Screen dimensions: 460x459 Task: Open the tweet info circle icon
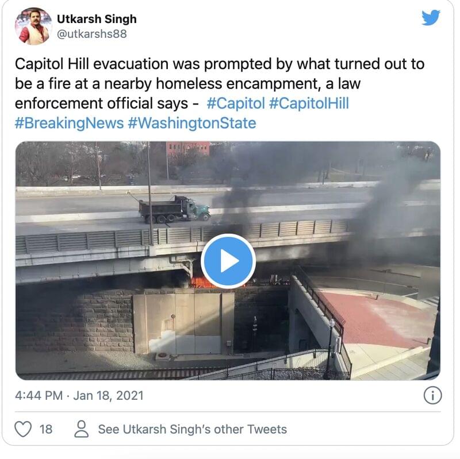tap(432, 395)
